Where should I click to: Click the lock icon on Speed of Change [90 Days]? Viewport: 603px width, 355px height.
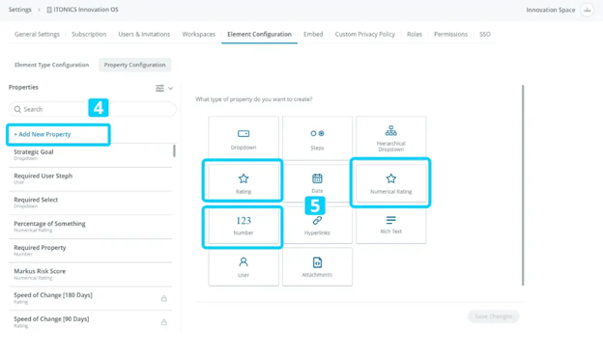(x=164, y=322)
